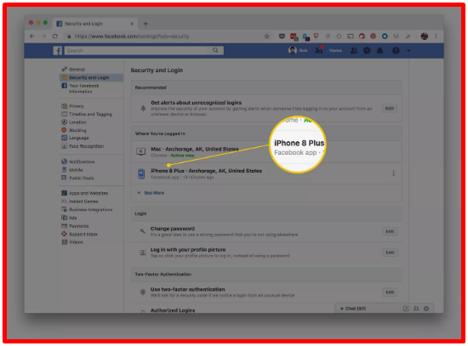Close the Security and Login tab
The height and width of the screenshot is (346, 468).
(132, 24)
